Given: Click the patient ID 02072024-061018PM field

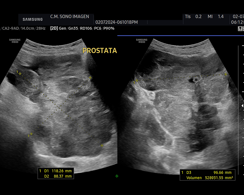Looking at the screenshot, I should (117, 22).
